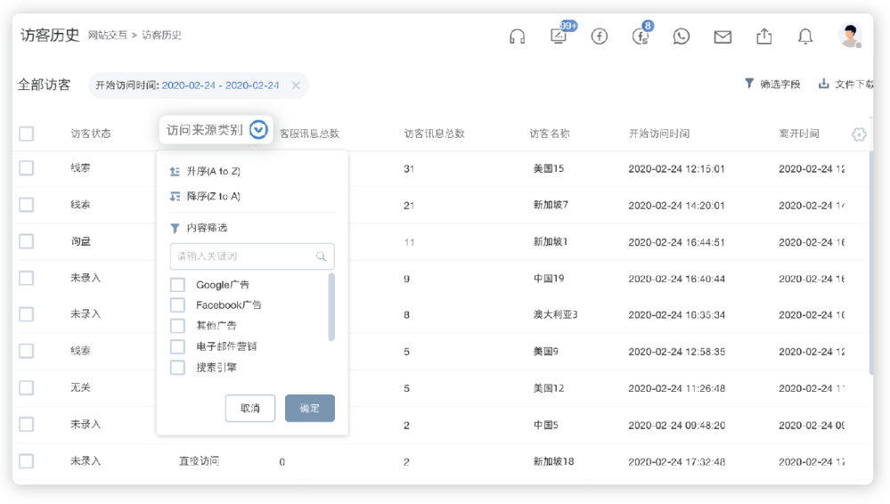Check the Facebook广告 option
Screen dimensions: 890x504
pyautogui.click(x=177, y=305)
